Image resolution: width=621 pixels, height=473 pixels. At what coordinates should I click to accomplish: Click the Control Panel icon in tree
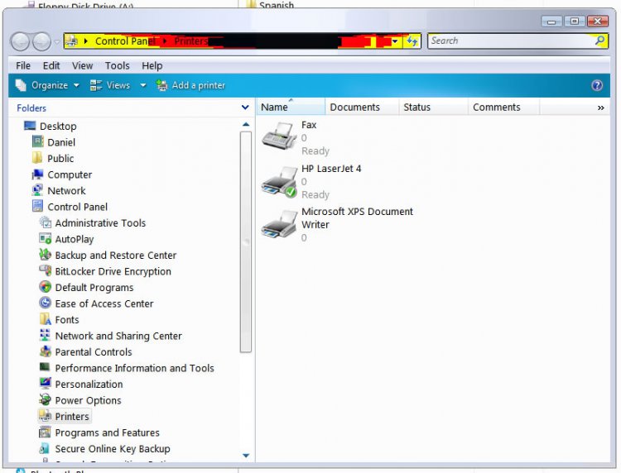click(37, 206)
